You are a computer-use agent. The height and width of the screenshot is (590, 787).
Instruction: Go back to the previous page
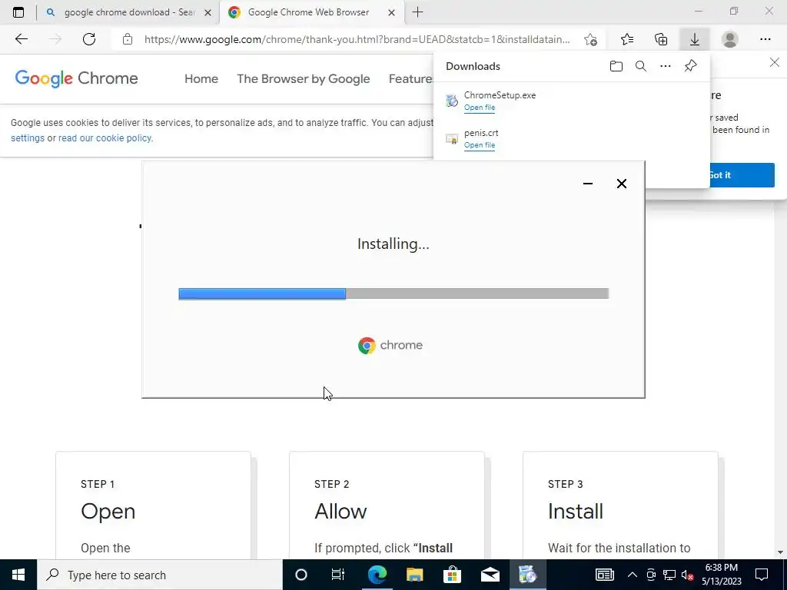click(x=21, y=39)
